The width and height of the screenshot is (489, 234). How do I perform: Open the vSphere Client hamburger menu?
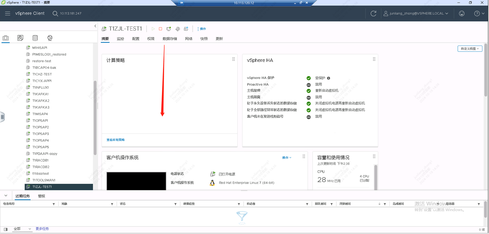click(8, 13)
